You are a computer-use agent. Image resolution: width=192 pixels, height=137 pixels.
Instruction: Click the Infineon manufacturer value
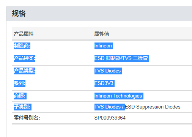(104, 46)
